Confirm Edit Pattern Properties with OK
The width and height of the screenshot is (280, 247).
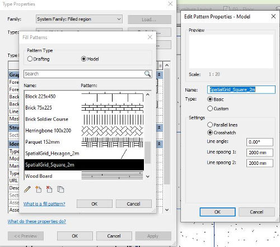coord(217,212)
